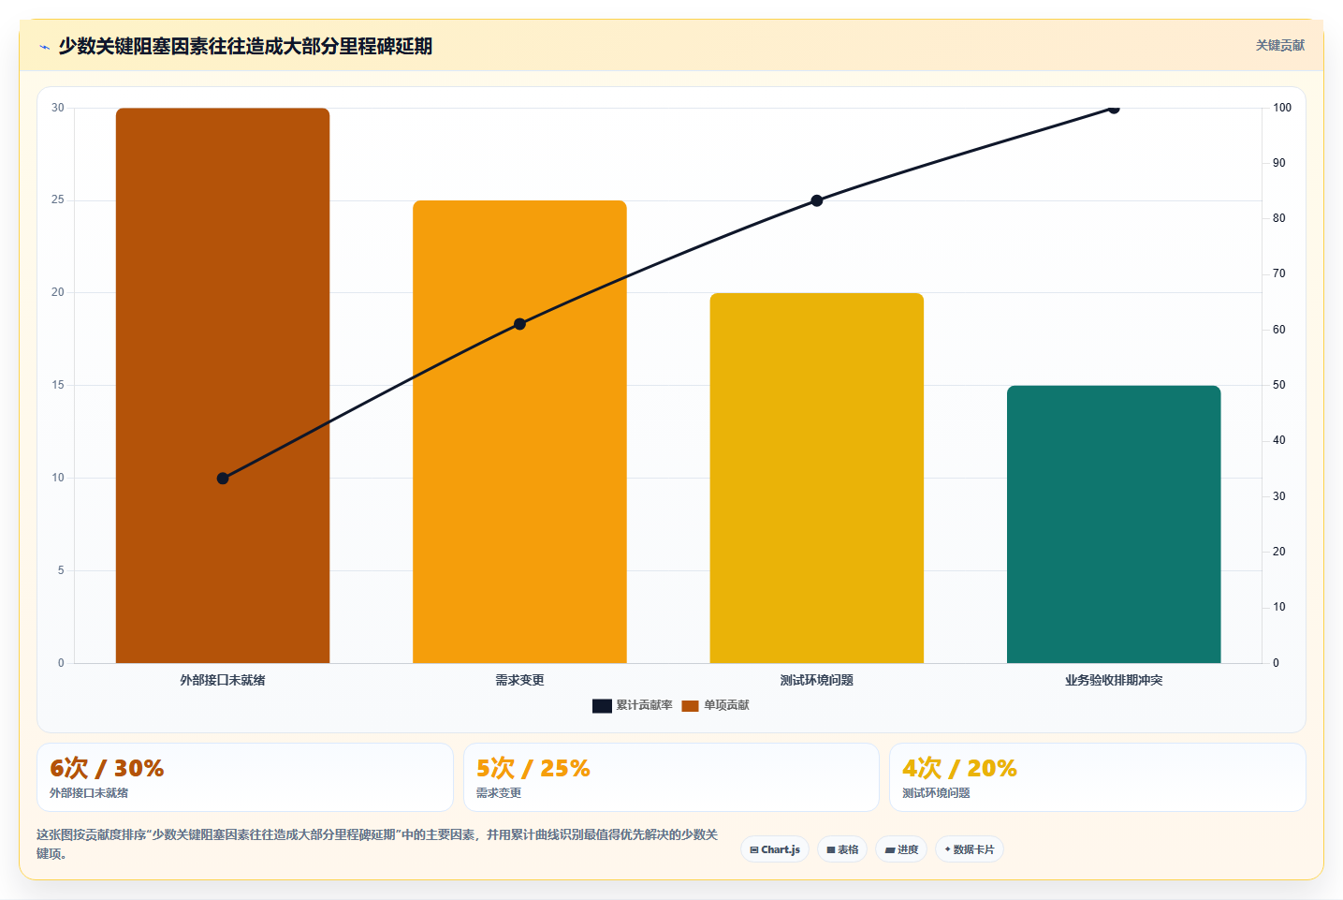The height and width of the screenshot is (900, 1343).
Task: Select the 数据卡片 chip
Action: pos(970,849)
